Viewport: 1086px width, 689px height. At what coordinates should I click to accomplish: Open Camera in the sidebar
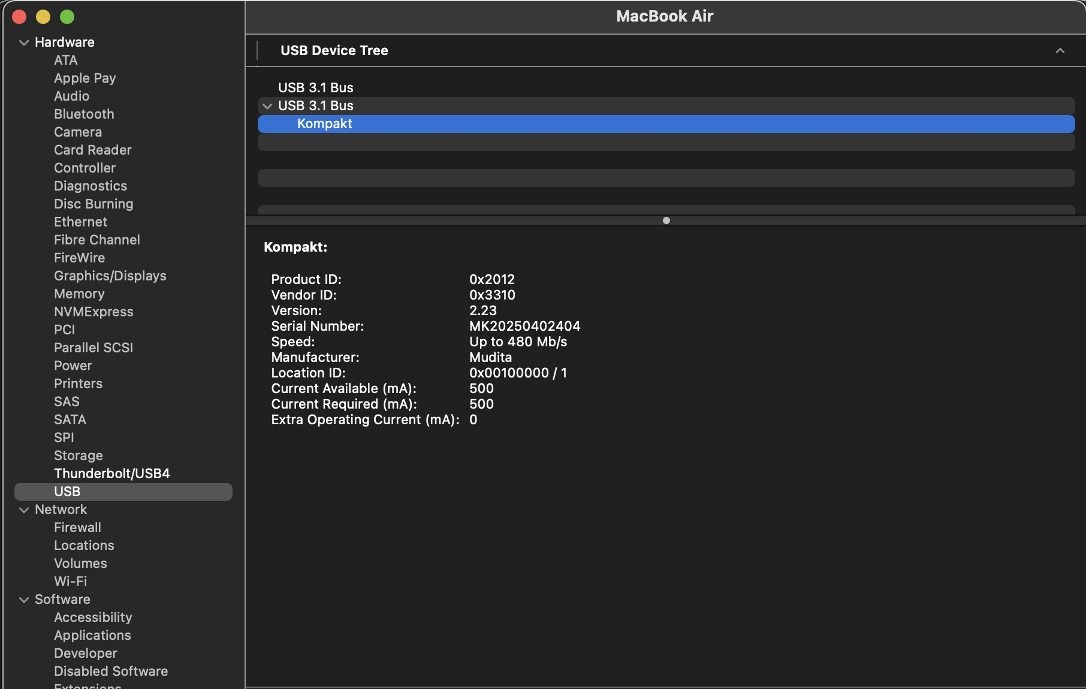click(78, 132)
